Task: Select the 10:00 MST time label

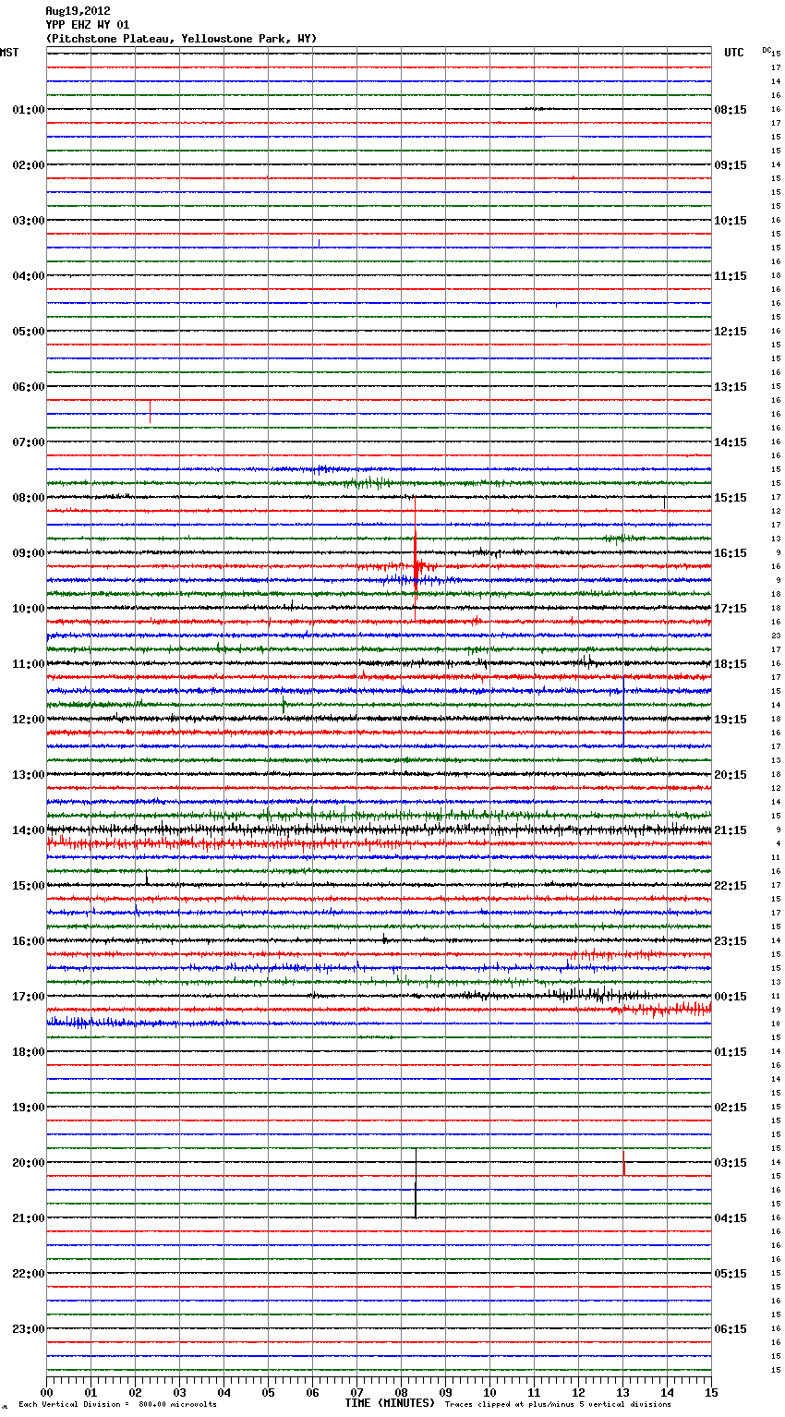Action: pyautogui.click(x=28, y=609)
